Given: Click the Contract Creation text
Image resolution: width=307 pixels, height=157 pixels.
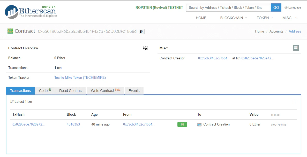Looking at the screenshot, I should pyautogui.click(x=216, y=124).
